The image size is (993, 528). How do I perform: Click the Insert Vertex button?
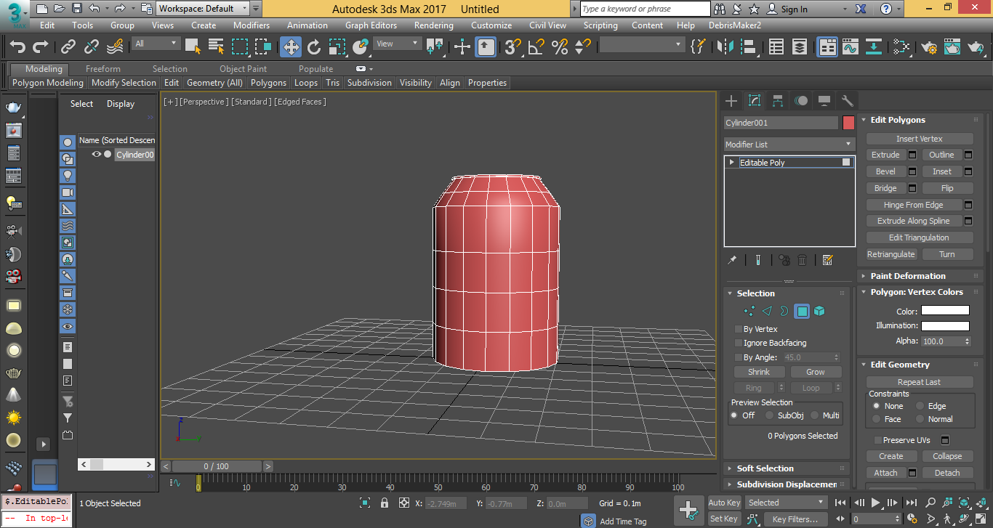(x=920, y=138)
